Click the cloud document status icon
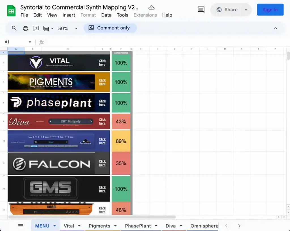Viewport: 290px width, 231px height. [152, 8]
